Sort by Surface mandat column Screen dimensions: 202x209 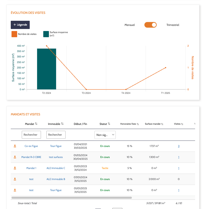coord(162,124)
